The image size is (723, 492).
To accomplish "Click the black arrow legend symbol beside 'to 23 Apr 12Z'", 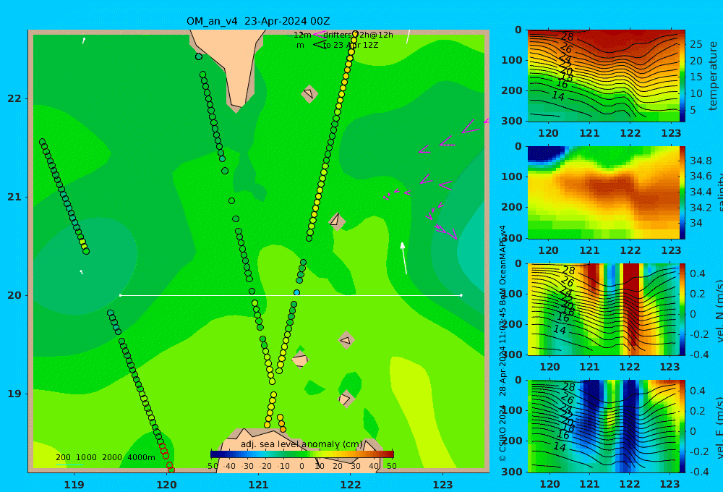I will click(x=319, y=45).
